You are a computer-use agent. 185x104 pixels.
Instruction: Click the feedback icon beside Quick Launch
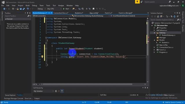pyautogui.click(x=142, y=2)
